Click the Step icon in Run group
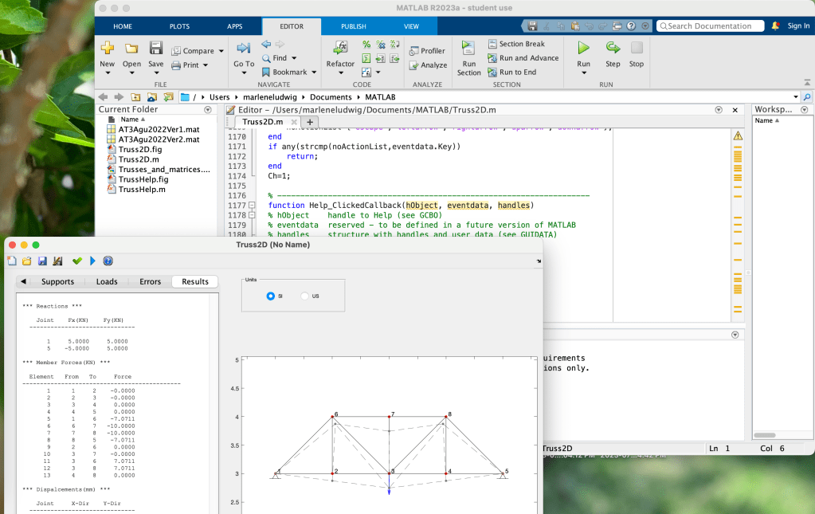This screenshot has height=514, width=815. [x=613, y=49]
